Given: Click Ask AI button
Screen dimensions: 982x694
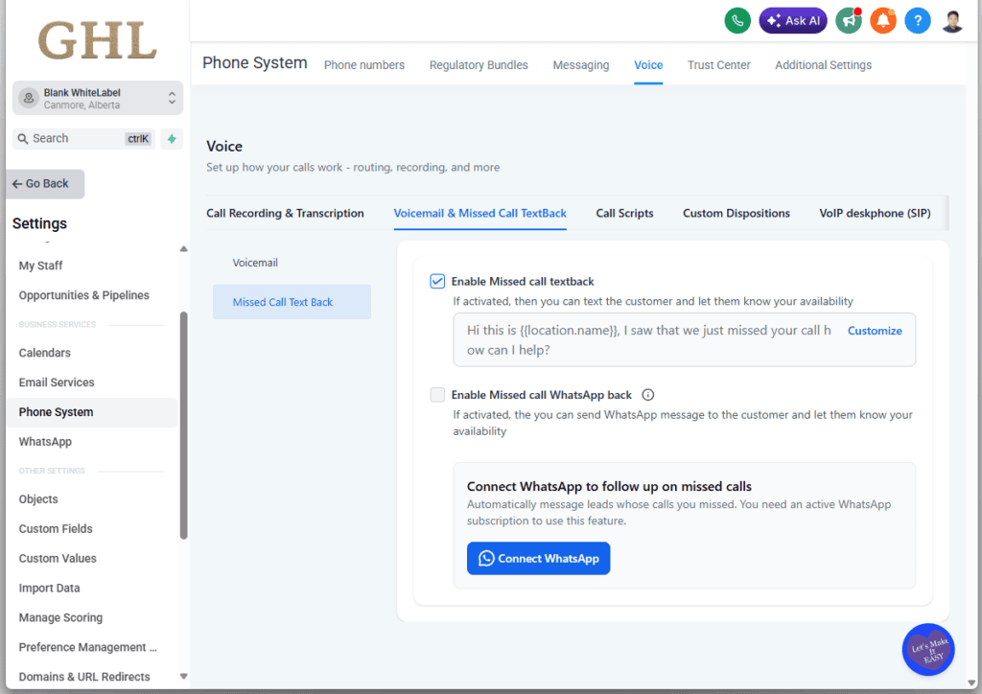Looking at the screenshot, I should (x=793, y=21).
